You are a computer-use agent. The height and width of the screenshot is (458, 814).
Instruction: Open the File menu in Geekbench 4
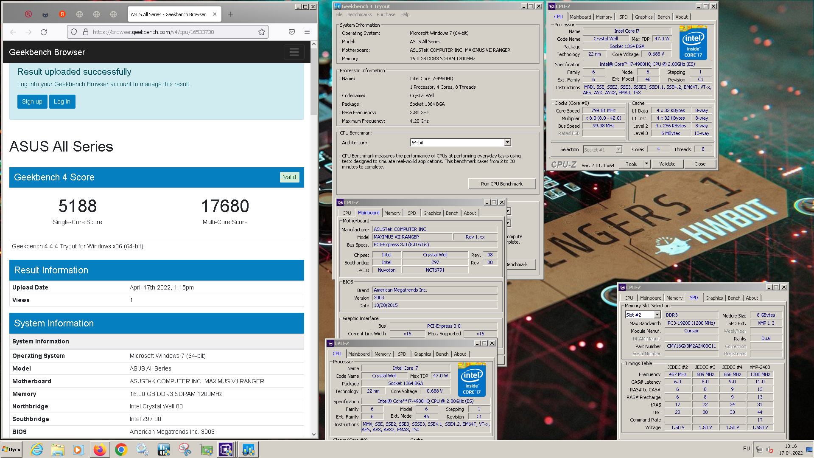pyautogui.click(x=339, y=14)
